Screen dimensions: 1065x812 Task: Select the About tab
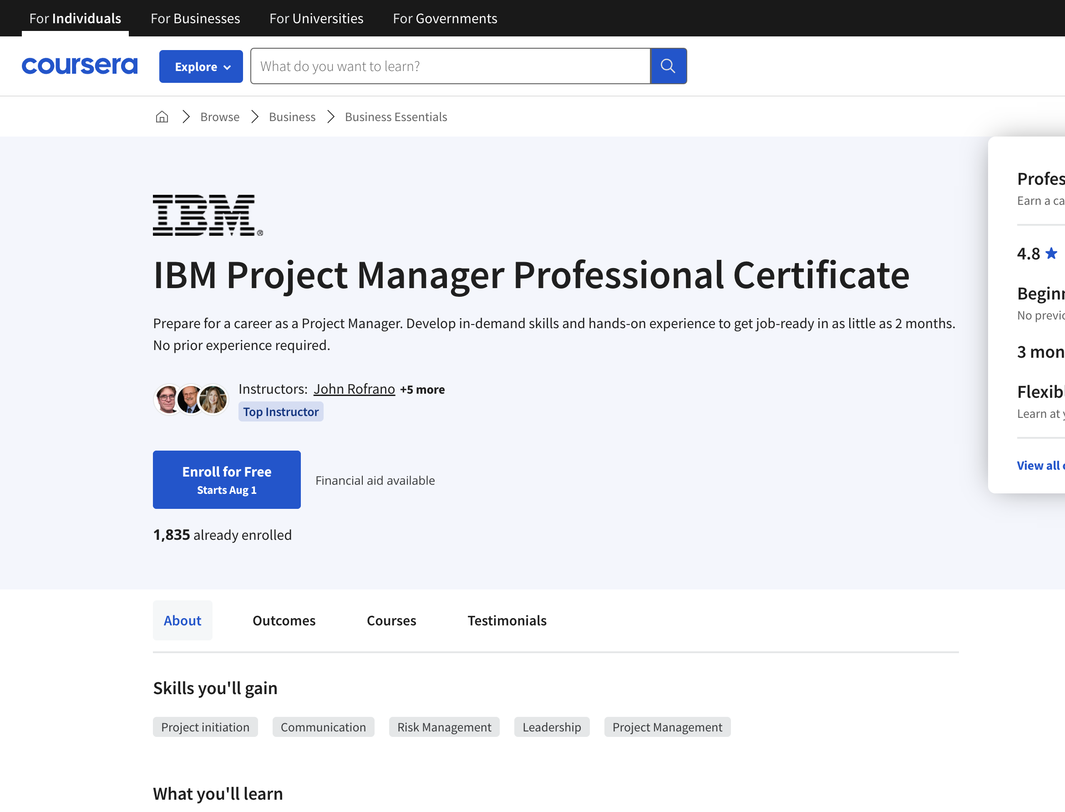coord(183,620)
